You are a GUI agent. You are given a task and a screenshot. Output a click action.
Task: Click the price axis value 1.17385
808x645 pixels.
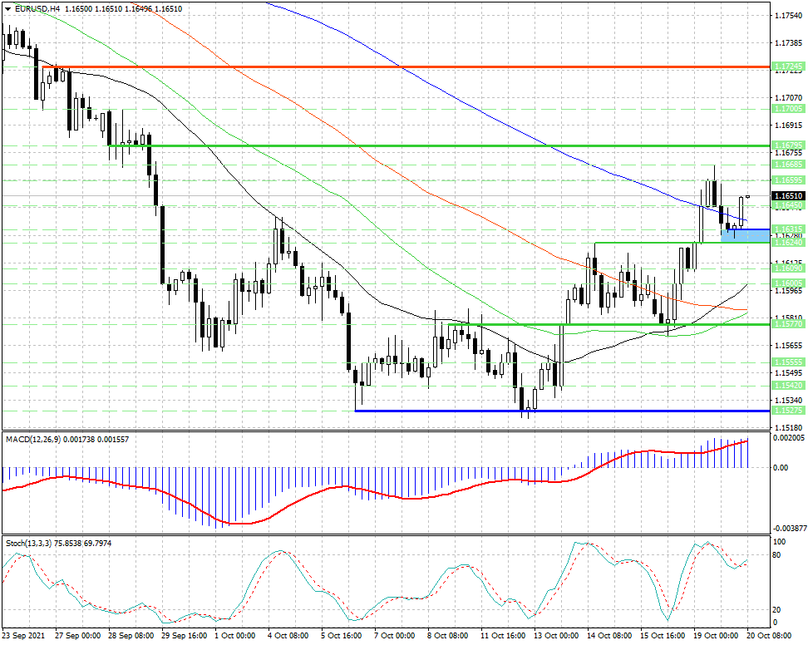tap(789, 42)
